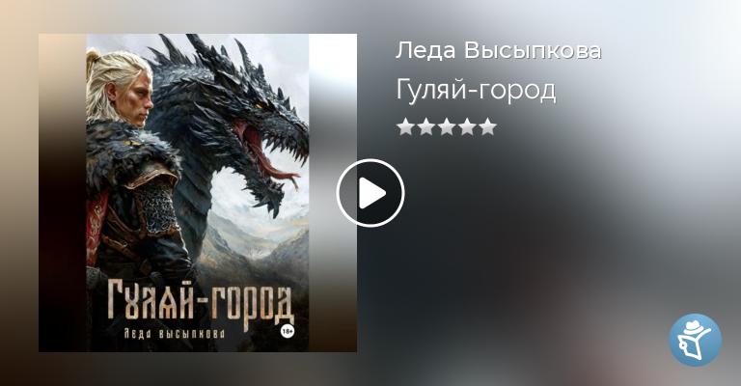Click the dragon's yellow eye
Viewport: 741px width, 386px height.
point(259,106)
